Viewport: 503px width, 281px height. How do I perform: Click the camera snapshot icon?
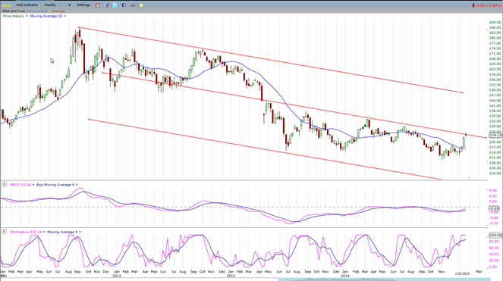[133, 5]
